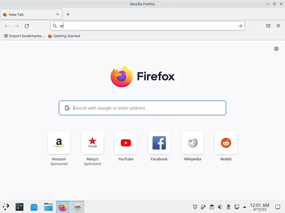Click the muted volume tray icon
This screenshot has width=285, height=213.
[220, 207]
